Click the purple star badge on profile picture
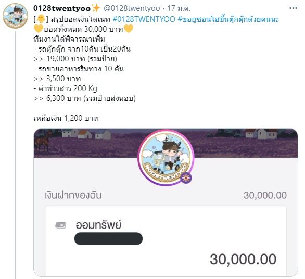The width and height of the screenshot is (305, 279). (186, 178)
